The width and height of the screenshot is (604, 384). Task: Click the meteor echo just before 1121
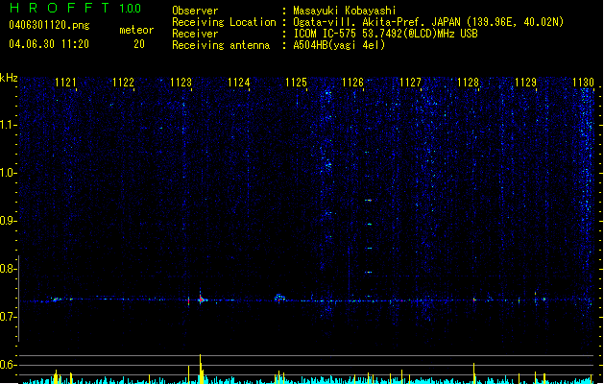(x=57, y=300)
